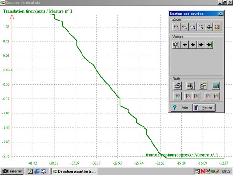The width and height of the screenshot is (233, 175).
Task: Activate the pan/move four-arrow tool
Action: click(209, 27)
